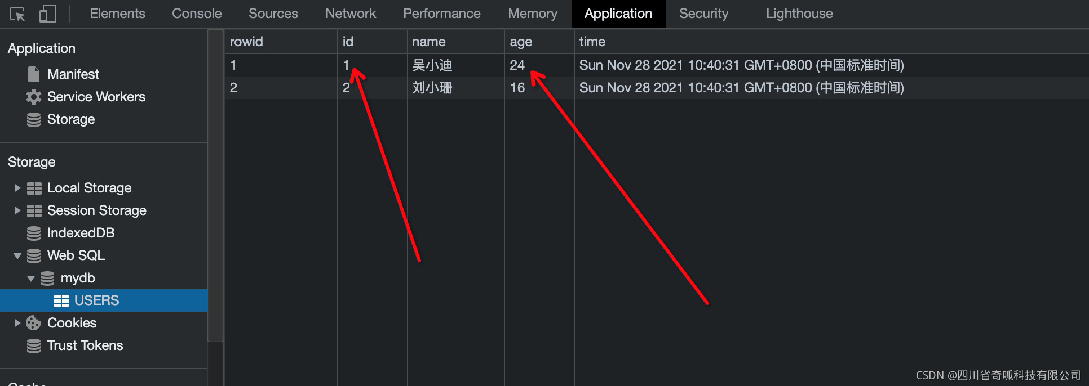The image size is (1089, 386).
Task: Switch to the Lighthouse tab
Action: pyautogui.click(x=799, y=14)
